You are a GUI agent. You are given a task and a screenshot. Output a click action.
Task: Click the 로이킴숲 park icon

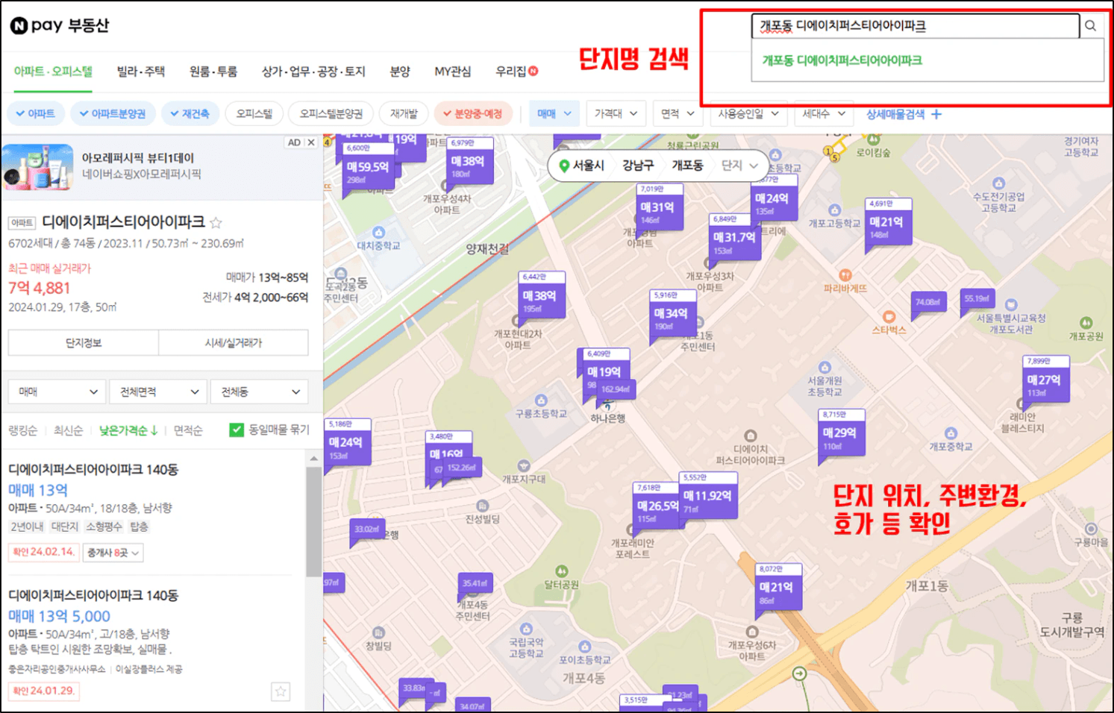tap(873, 139)
